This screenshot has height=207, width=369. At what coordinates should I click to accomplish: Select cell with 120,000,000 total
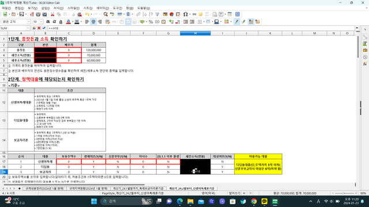pos(93,50)
